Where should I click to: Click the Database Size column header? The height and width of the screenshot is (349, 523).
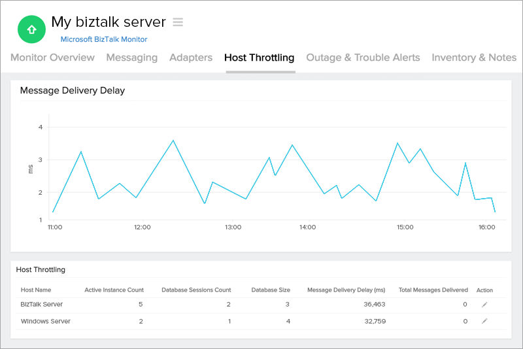pos(271,290)
